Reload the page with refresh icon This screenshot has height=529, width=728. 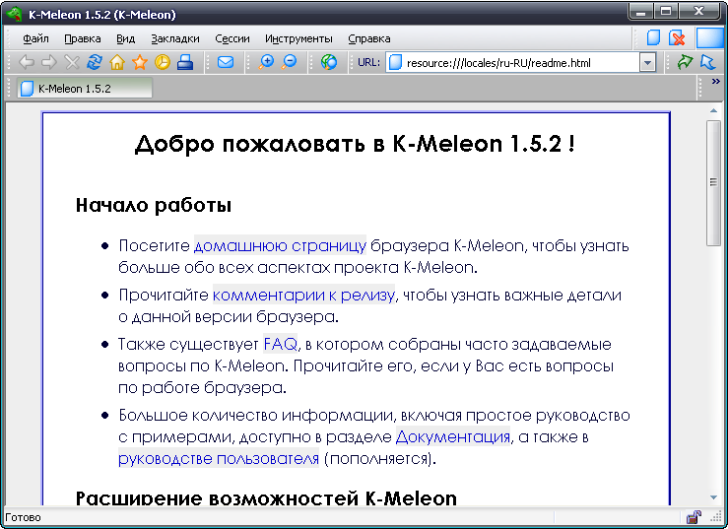tap(95, 62)
